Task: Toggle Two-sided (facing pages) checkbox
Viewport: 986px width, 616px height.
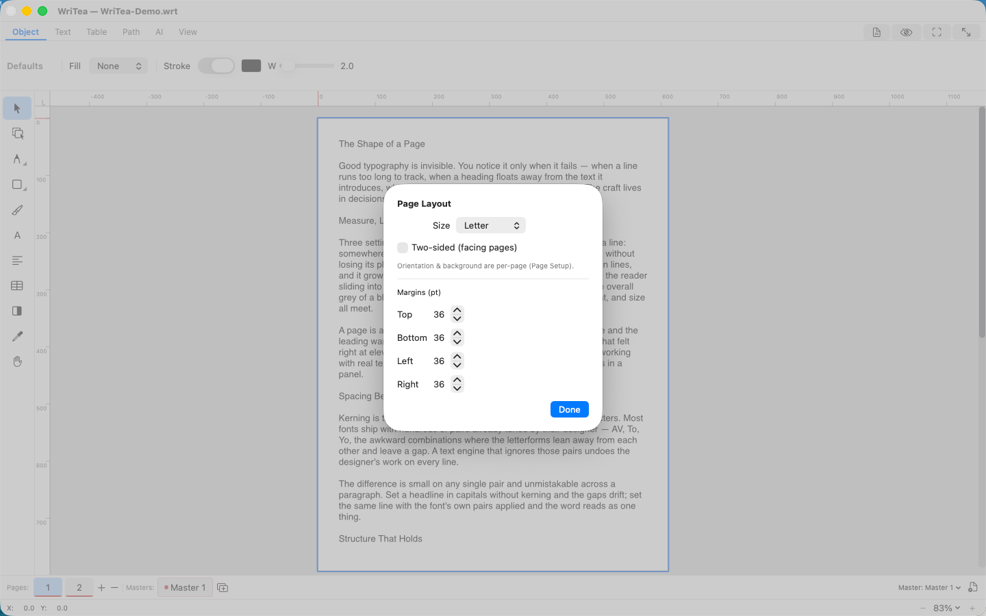Action: tap(403, 248)
